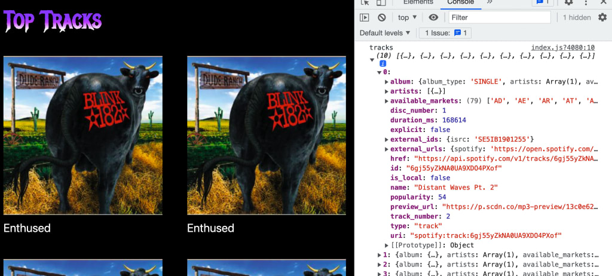The width and height of the screenshot is (612, 276).
Task: Expand the external_ids property
Action: click(387, 139)
